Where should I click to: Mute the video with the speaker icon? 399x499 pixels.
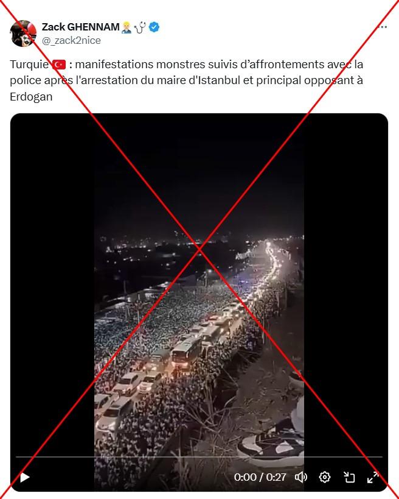[300, 477]
